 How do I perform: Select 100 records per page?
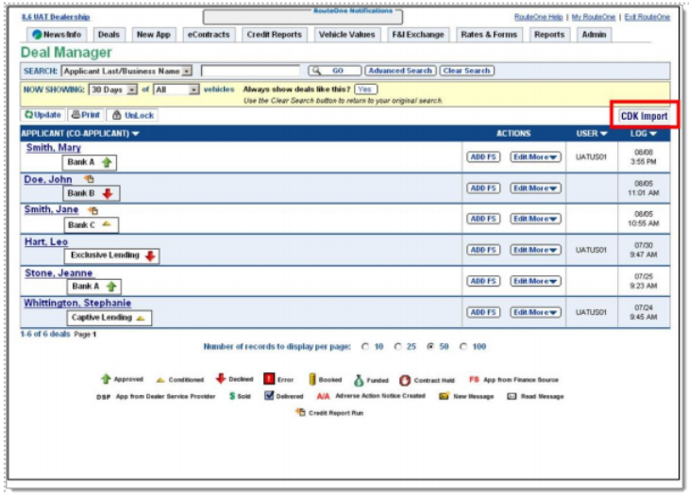coord(463,347)
